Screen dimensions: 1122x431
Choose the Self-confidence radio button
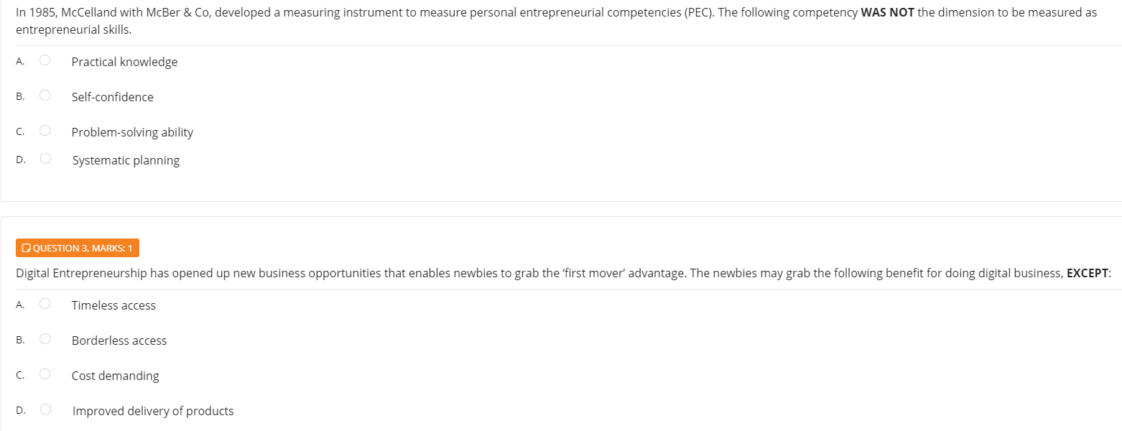[x=45, y=96]
